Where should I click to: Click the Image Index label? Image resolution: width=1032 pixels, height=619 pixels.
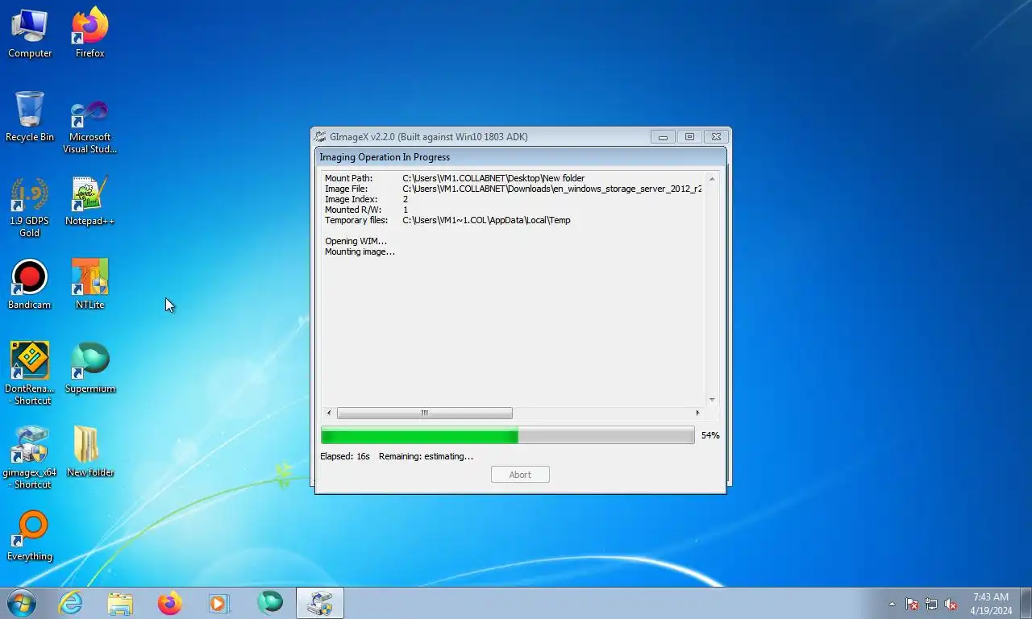(x=350, y=199)
